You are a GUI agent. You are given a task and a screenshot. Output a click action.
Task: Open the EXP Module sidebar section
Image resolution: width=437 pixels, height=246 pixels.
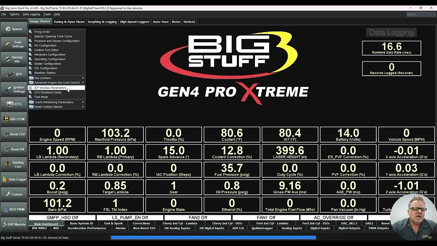pyautogui.click(x=14, y=224)
